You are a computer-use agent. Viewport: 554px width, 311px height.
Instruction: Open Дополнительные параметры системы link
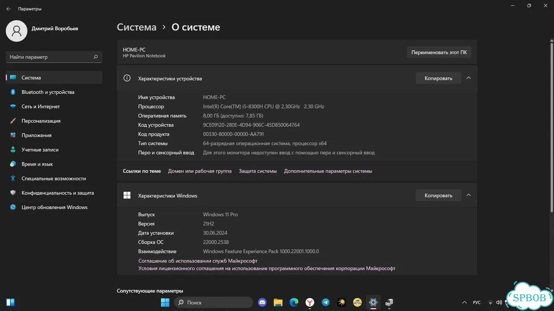pyautogui.click(x=328, y=171)
